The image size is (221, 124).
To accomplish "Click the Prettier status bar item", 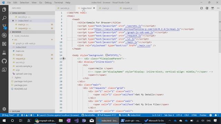I will (x=203, y=115).
